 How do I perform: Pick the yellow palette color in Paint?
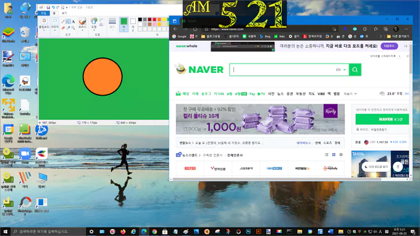(164, 20)
